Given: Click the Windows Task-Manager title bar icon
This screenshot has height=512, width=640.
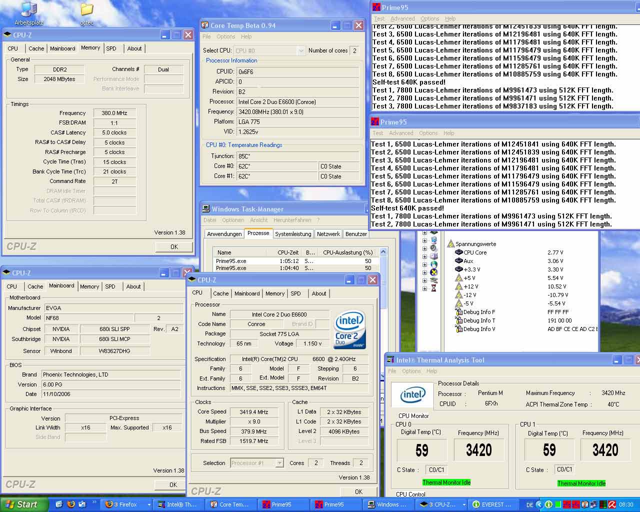Looking at the screenshot, I should pos(206,209).
